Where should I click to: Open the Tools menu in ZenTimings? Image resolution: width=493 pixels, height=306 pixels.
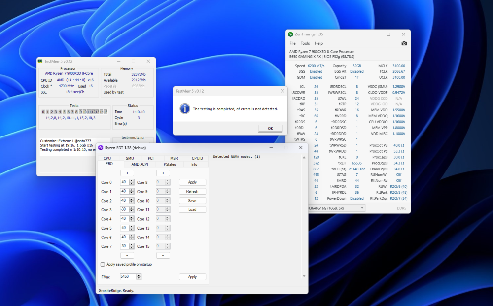305,43
